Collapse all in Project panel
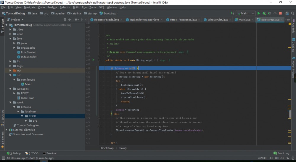 70,20
